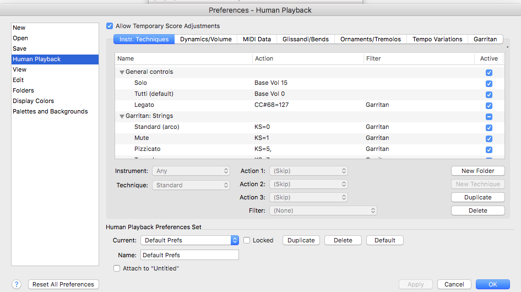521x292 pixels.
Task: Select the Legato technique row
Action: pyautogui.click(x=144, y=105)
